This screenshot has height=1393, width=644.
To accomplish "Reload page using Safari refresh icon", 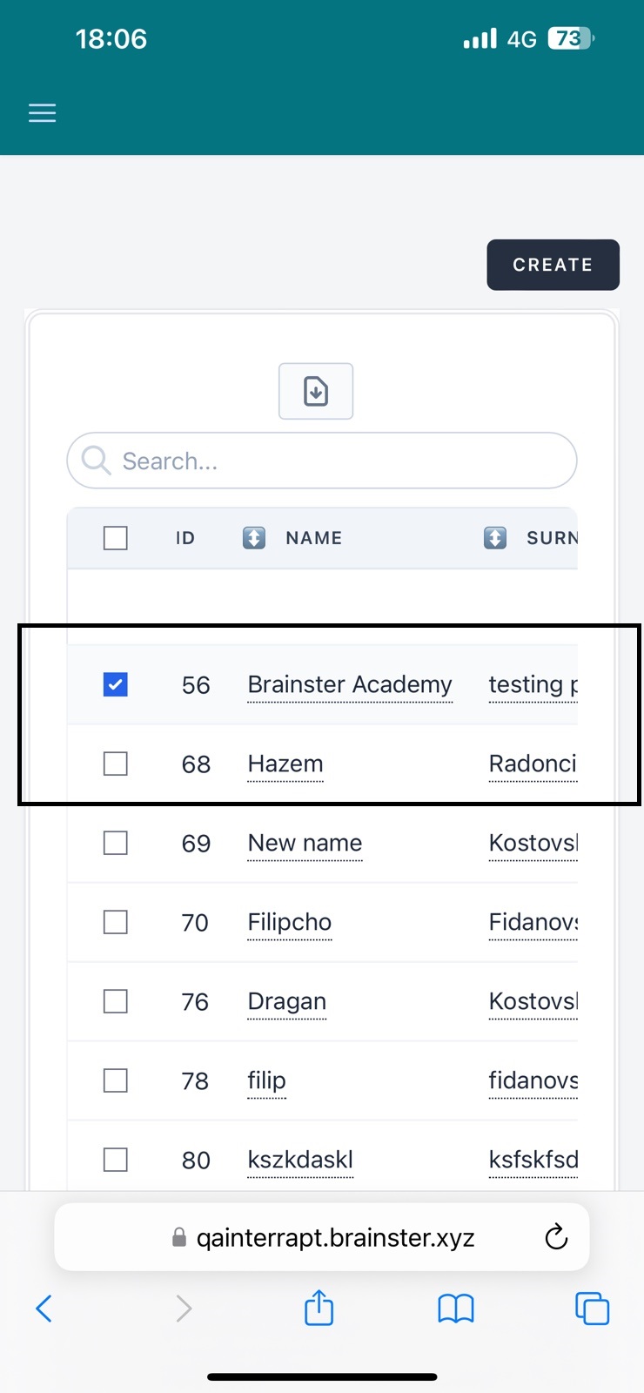I will point(555,1237).
